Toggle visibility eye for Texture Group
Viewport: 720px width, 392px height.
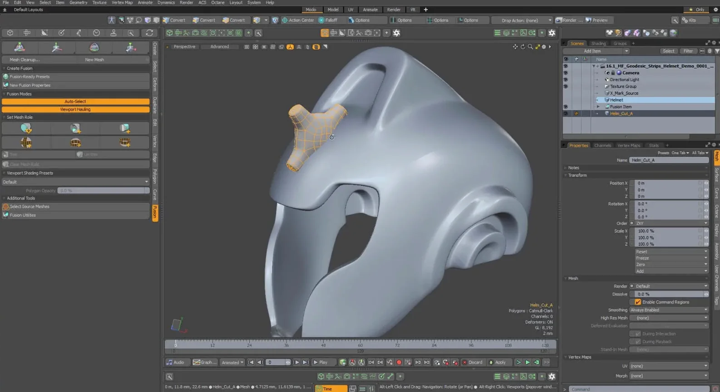pos(566,86)
